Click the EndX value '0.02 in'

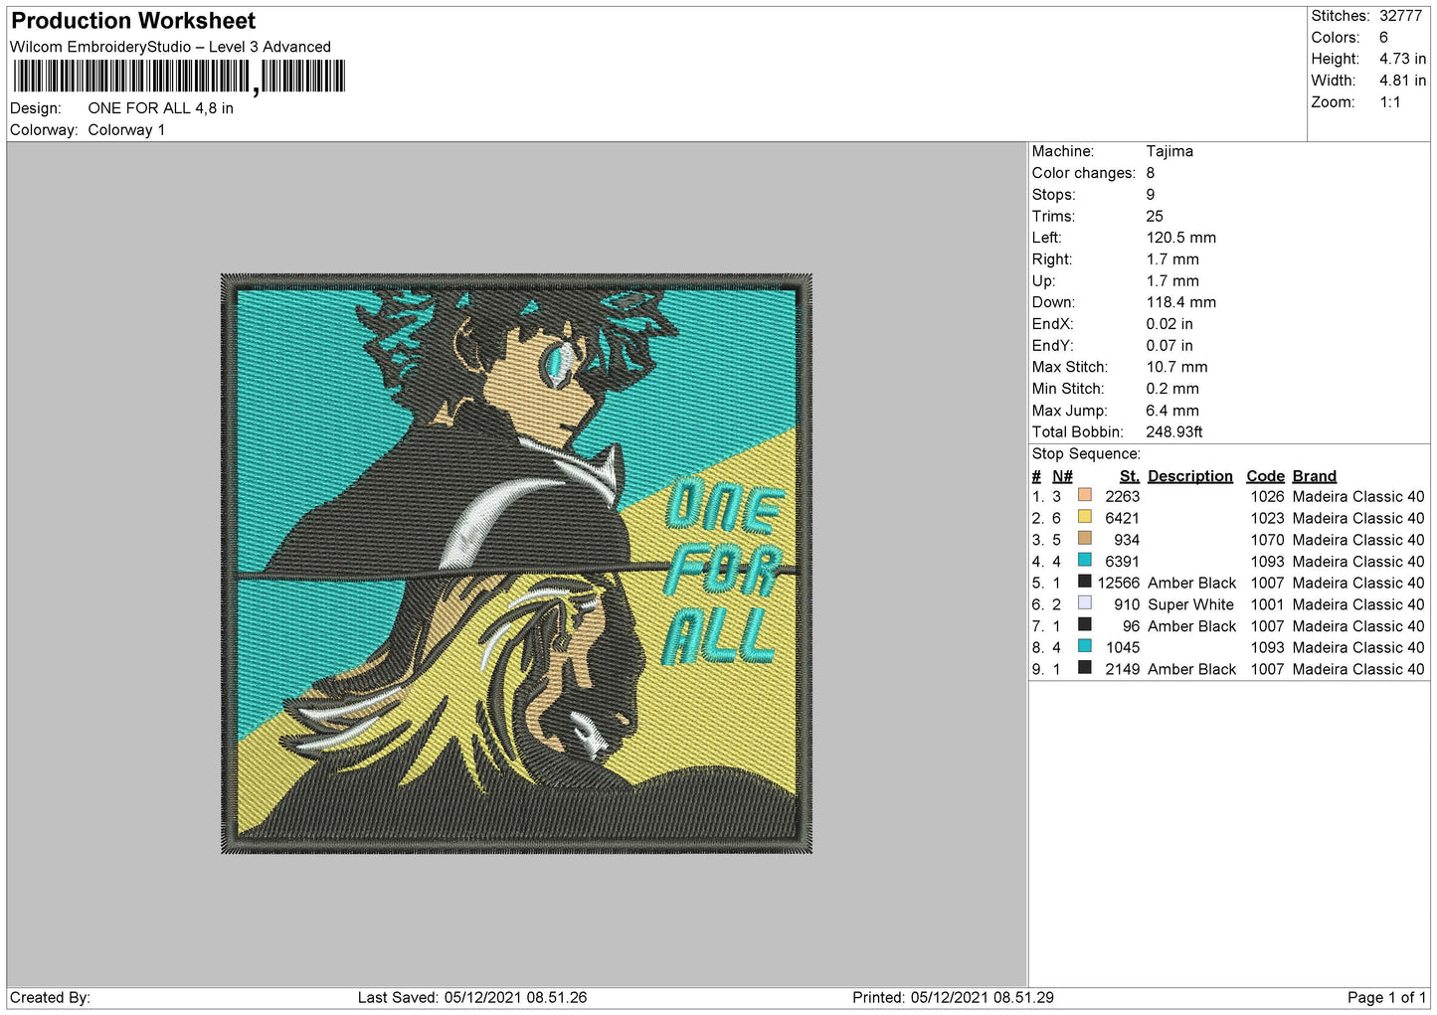click(x=1169, y=324)
